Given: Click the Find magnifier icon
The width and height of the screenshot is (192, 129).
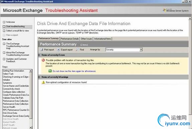Looking at the screenshot, I should pos(77,49).
